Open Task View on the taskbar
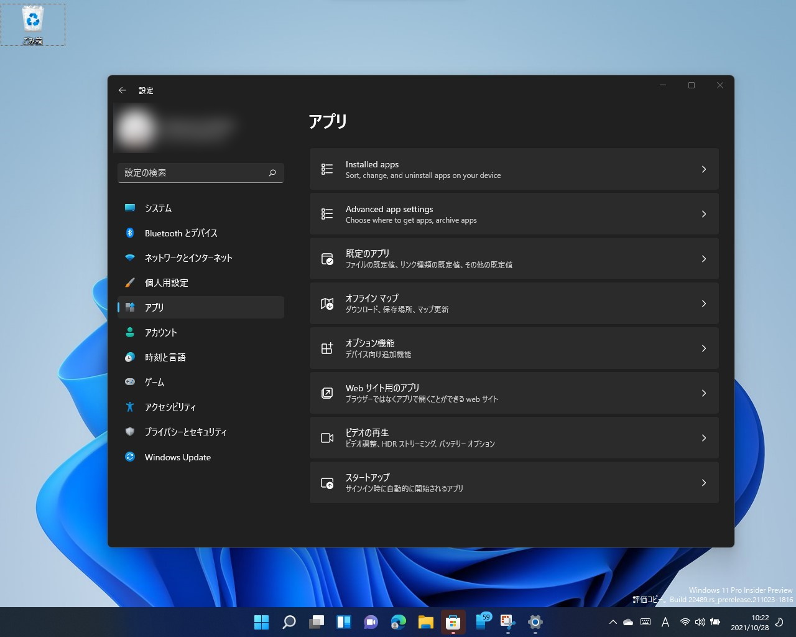The image size is (796, 637). [316, 622]
